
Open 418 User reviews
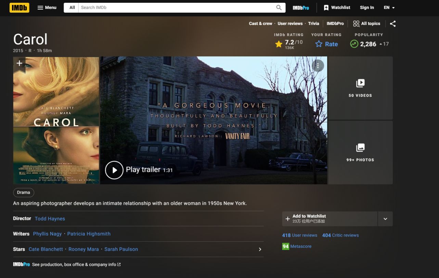point(300,235)
